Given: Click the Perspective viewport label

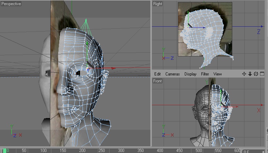Looking at the screenshot, I should 11,4.
